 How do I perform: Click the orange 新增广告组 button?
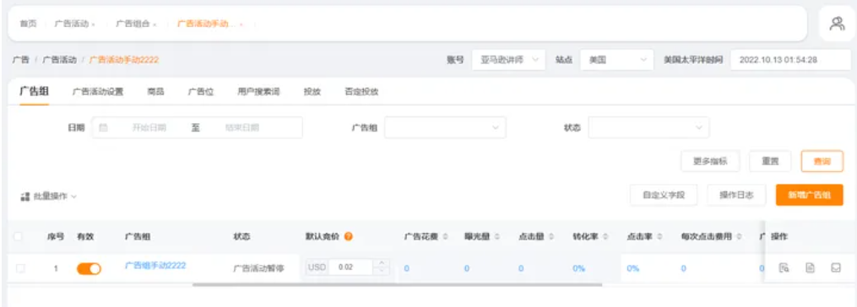click(x=810, y=195)
